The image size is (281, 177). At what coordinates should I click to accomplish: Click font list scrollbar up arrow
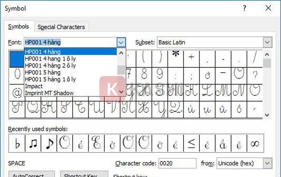(121, 53)
